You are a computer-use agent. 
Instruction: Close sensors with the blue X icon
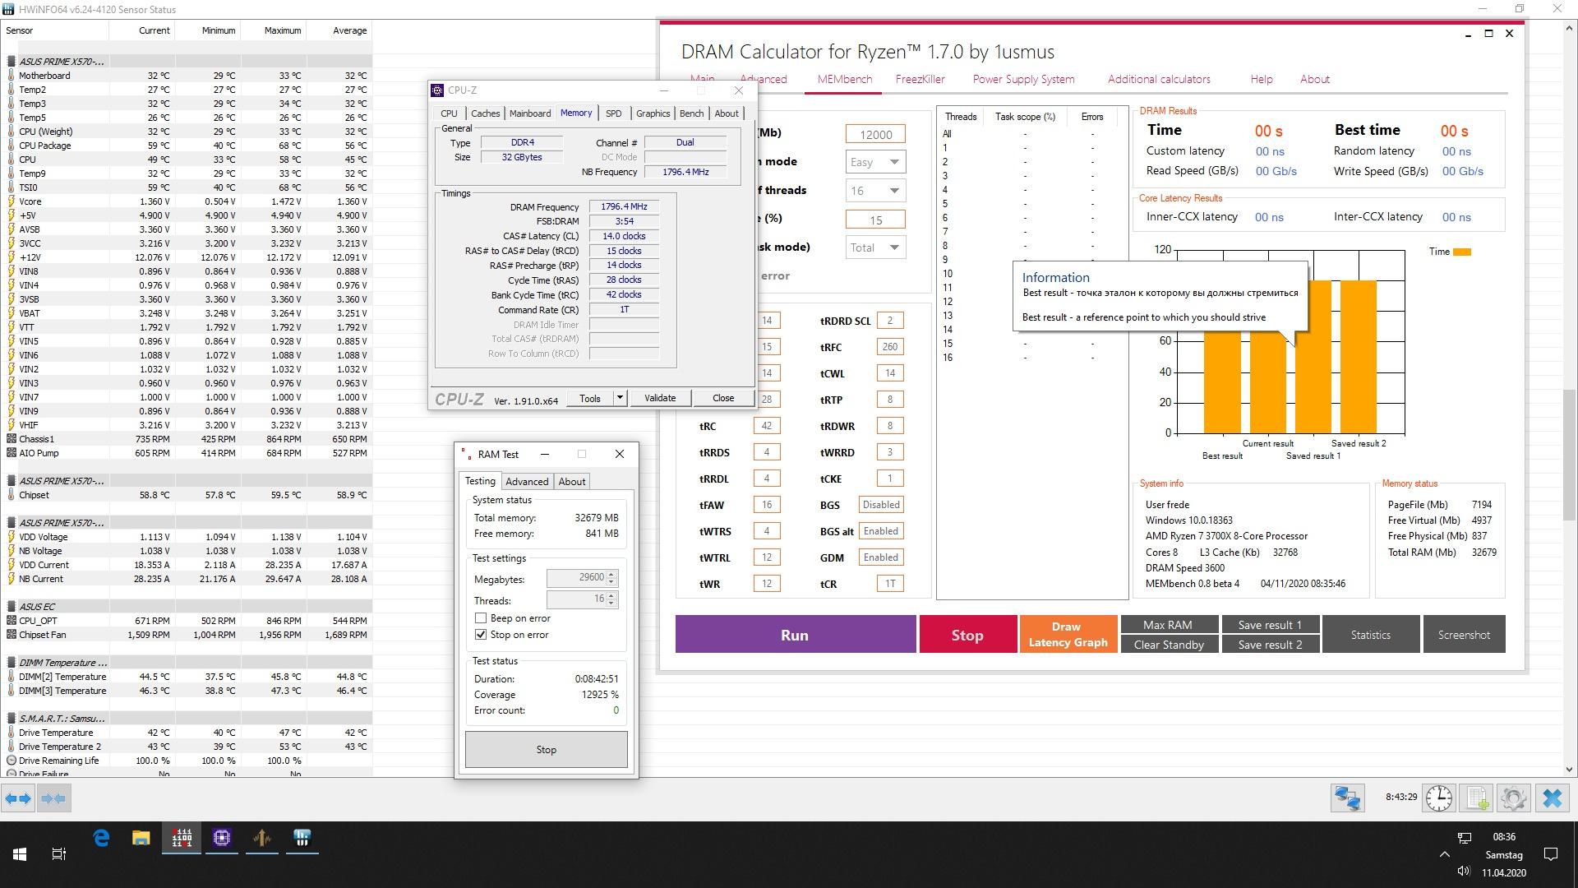[1553, 798]
